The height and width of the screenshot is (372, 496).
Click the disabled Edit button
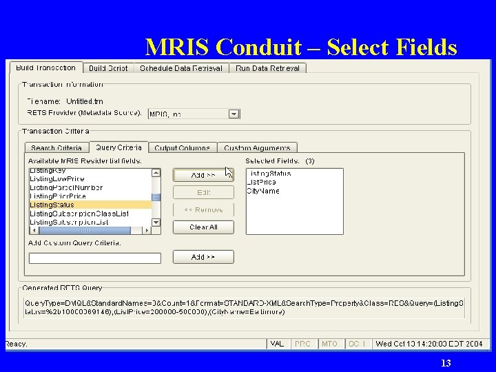[203, 192]
